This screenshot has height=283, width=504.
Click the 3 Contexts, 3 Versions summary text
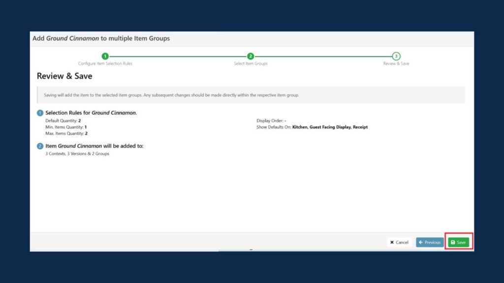pos(77,154)
